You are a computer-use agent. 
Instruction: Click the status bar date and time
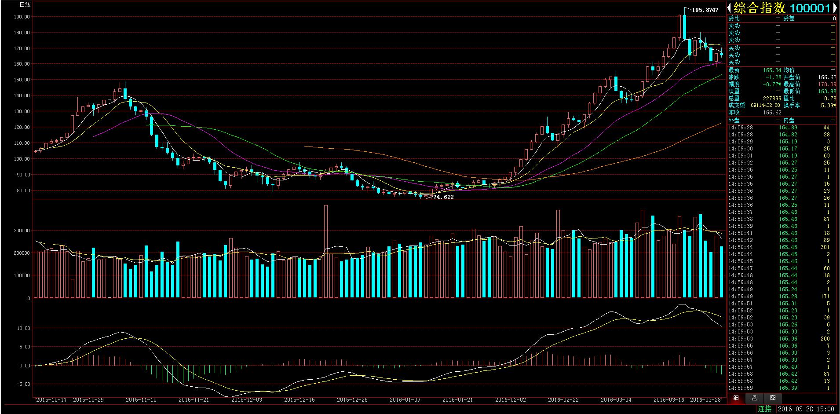807,409
